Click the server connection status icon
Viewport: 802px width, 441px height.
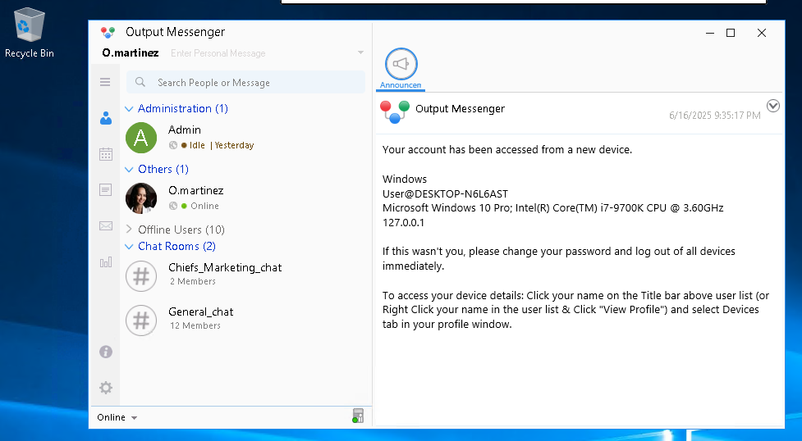357,416
